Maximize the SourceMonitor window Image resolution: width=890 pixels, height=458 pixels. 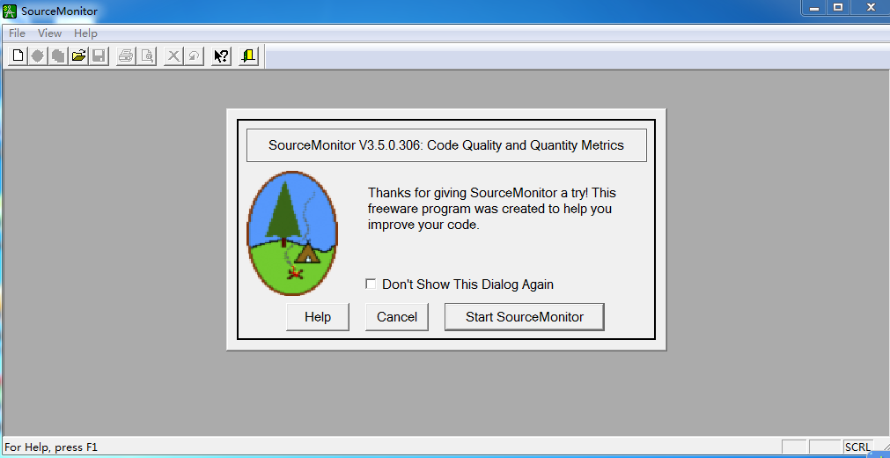coord(838,7)
